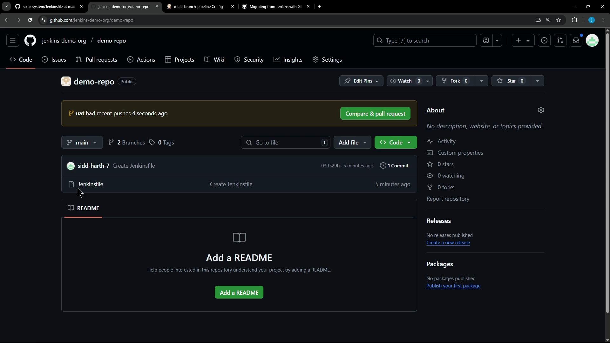Image resolution: width=610 pixels, height=343 pixels.
Task: Open the Copilot chat icon
Action: 486,41
